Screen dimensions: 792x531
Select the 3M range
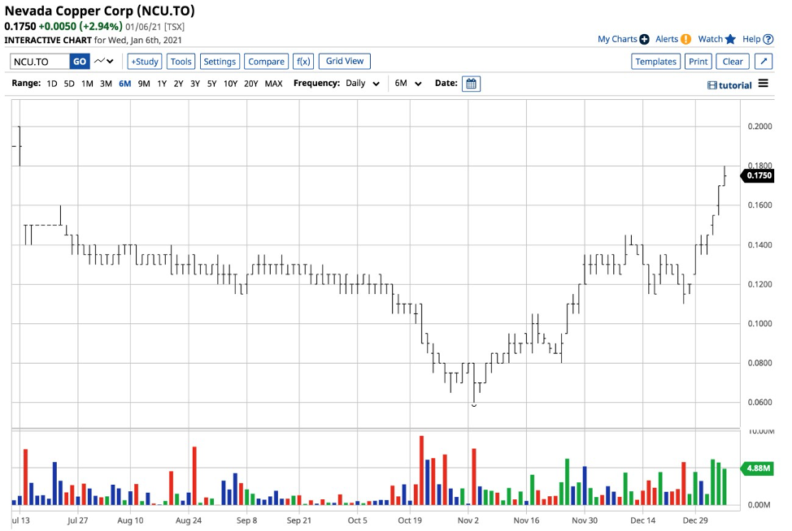106,84
